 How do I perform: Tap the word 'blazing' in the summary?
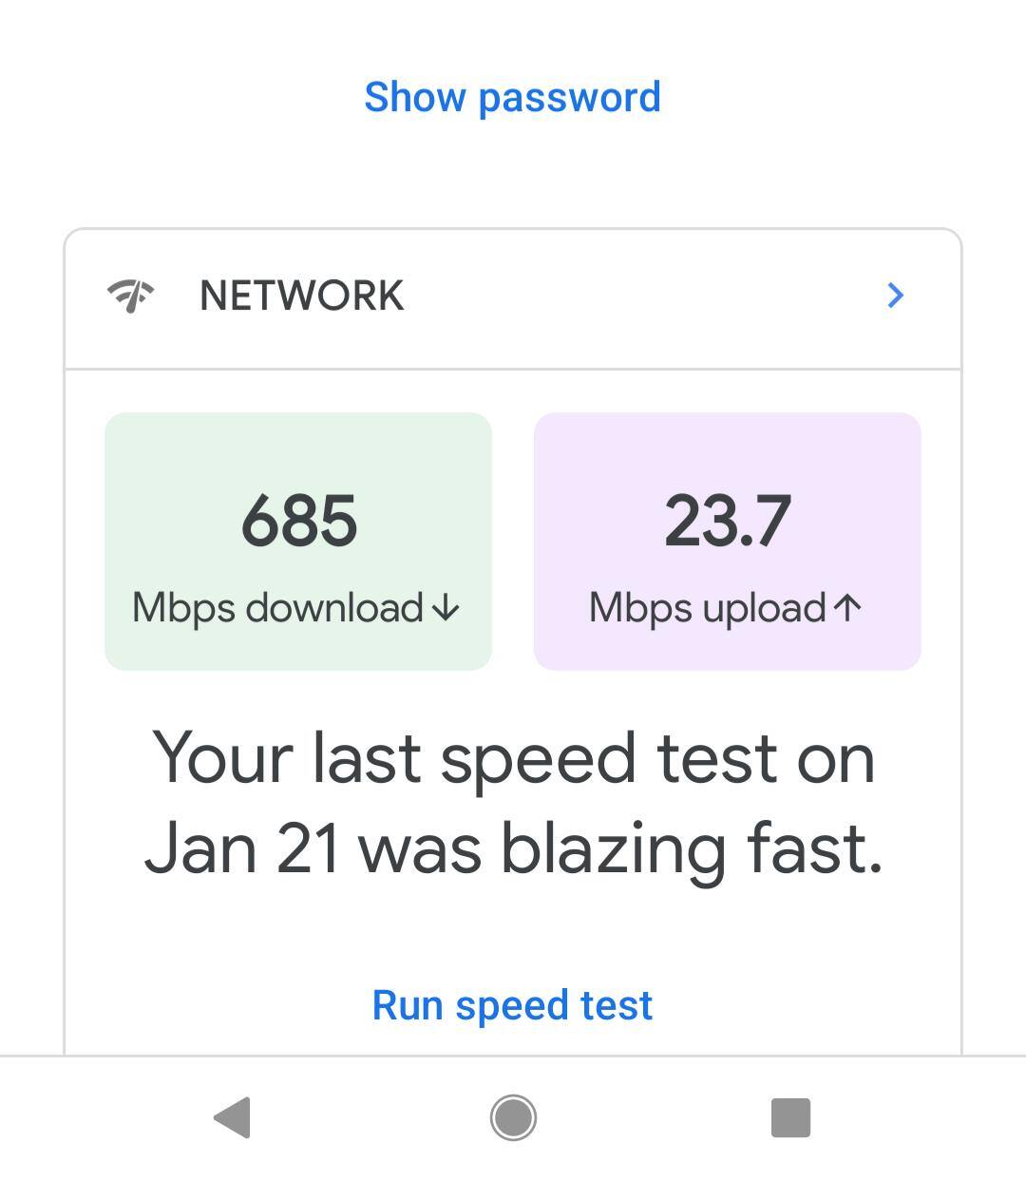[x=613, y=849]
